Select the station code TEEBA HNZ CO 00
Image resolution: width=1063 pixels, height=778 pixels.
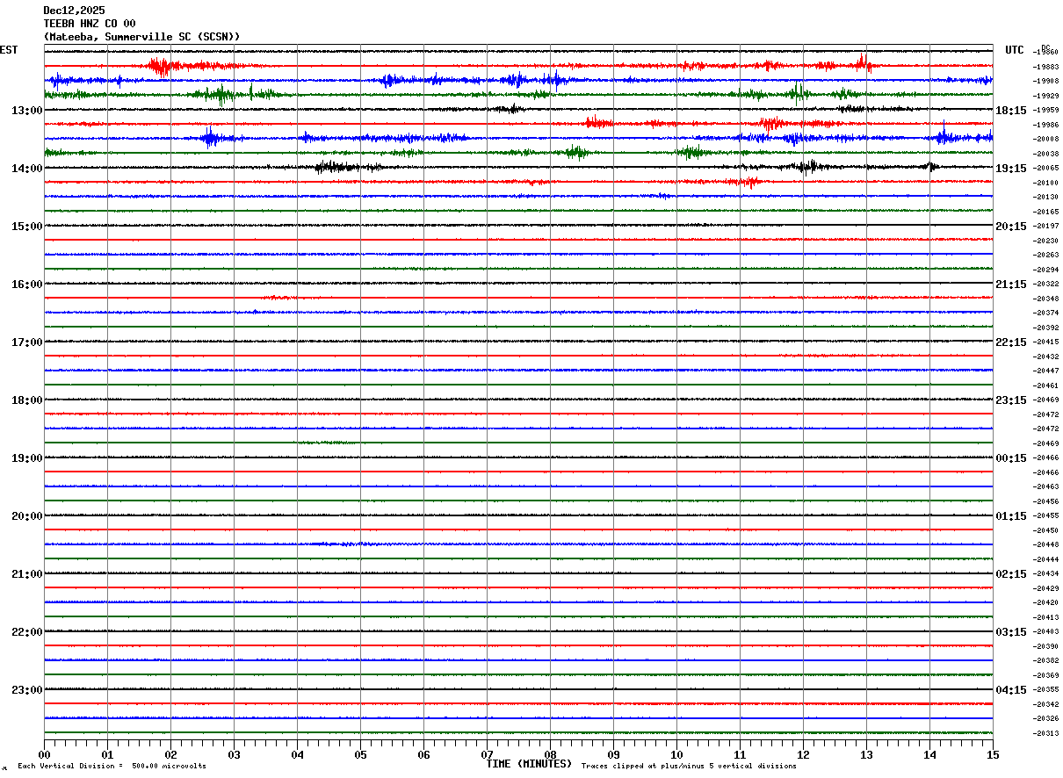pyautogui.click(x=90, y=24)
